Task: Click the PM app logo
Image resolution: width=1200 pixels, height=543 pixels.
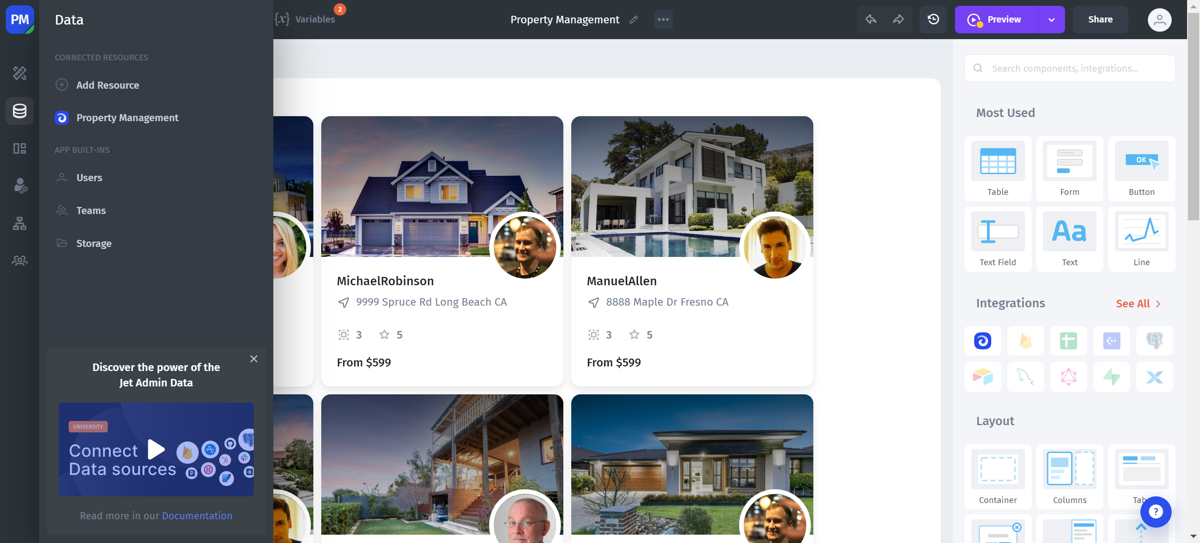Action: (20, 20)
